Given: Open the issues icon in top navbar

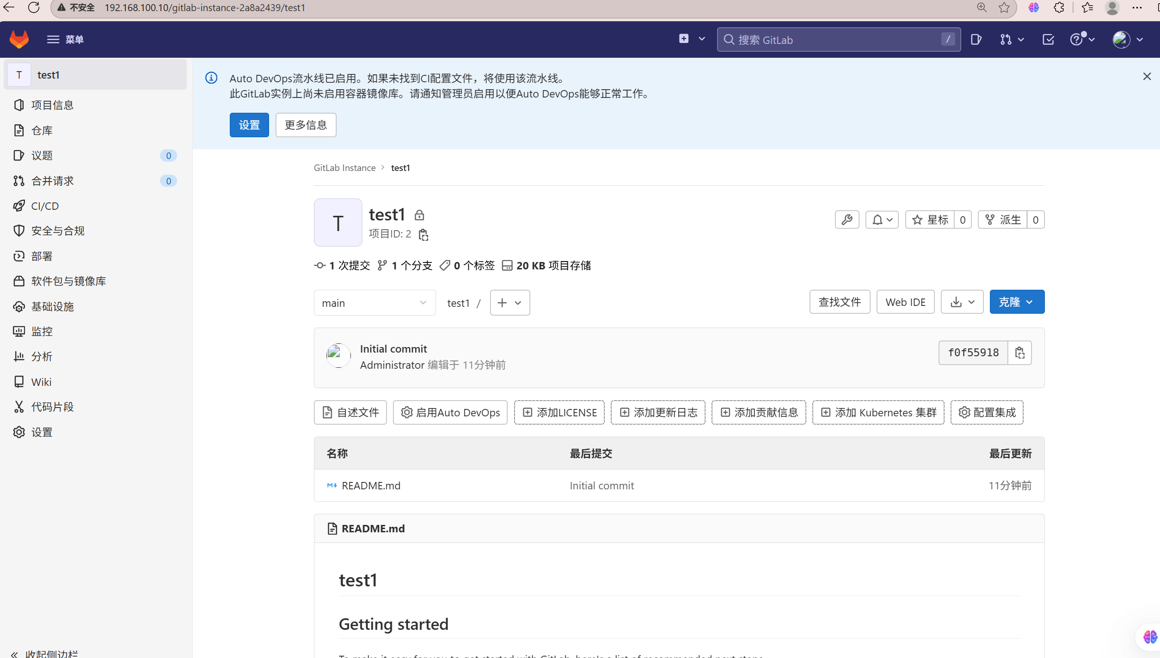Looking at the screenshot, I should 976,40.
